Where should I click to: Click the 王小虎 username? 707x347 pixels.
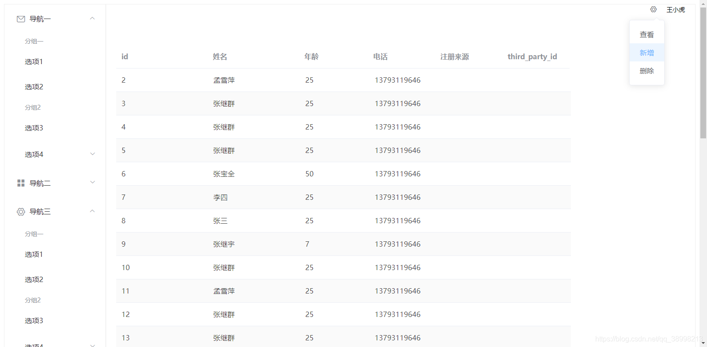(x=676, y=10)
